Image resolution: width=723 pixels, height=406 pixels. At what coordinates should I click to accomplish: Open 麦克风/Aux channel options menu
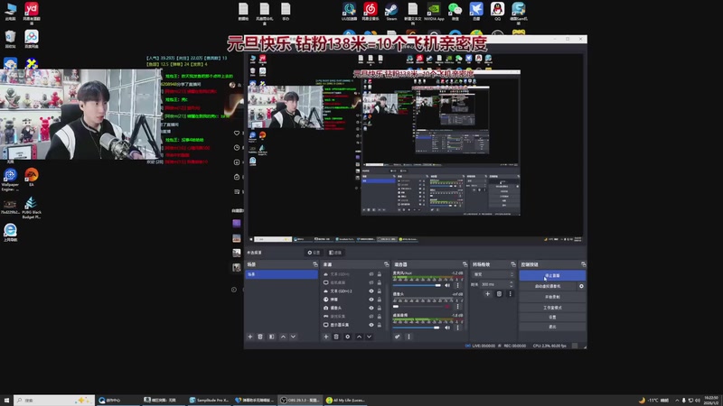tap(458, 285)
